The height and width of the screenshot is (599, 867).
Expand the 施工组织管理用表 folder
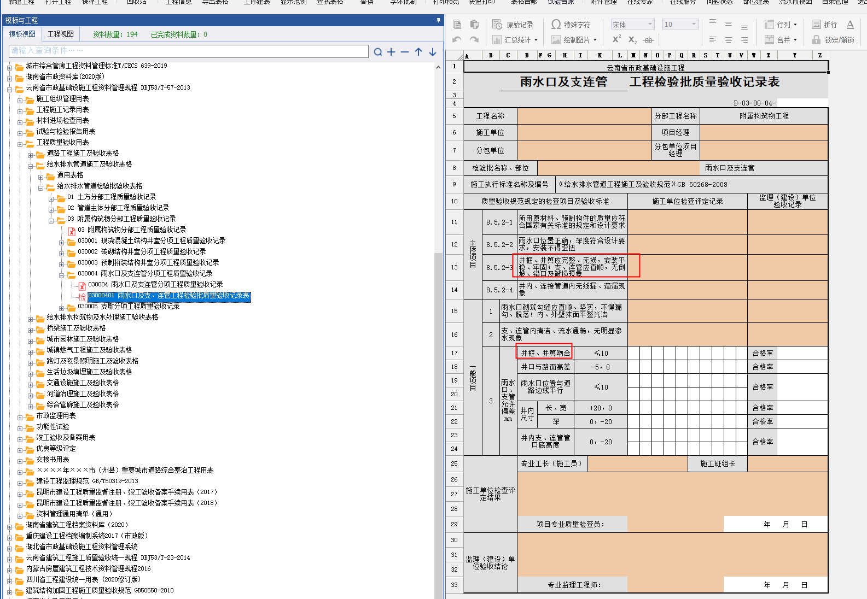(20, 100)
